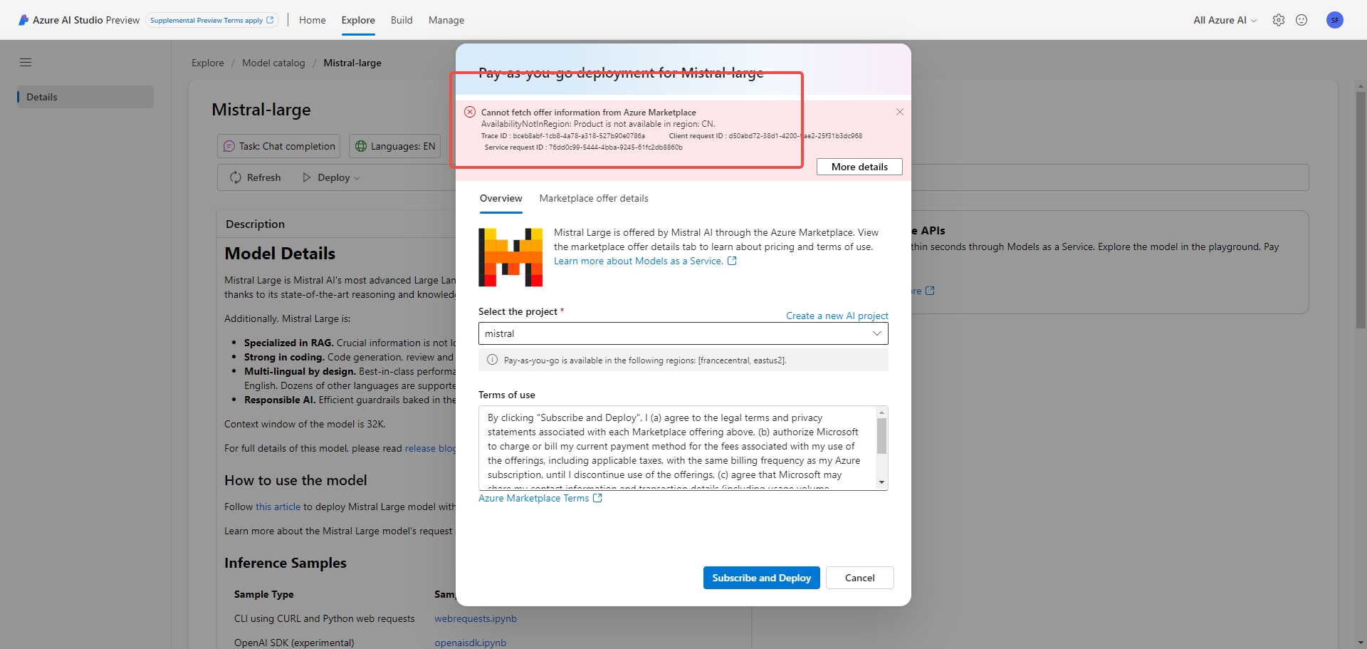Click the Task: Chat completion tag

pyautogui.click(x=279, y=146)
